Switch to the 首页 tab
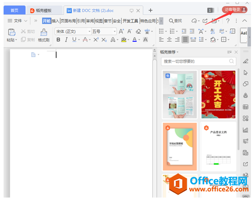The width and height of the screenshot is (252, 198). pos(15,11)
